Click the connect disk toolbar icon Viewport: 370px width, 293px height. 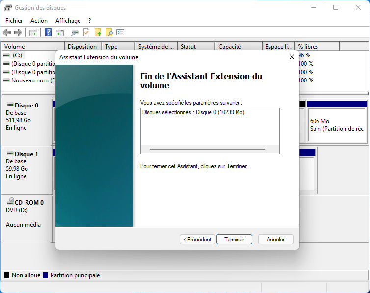click(x=75, y=33)
